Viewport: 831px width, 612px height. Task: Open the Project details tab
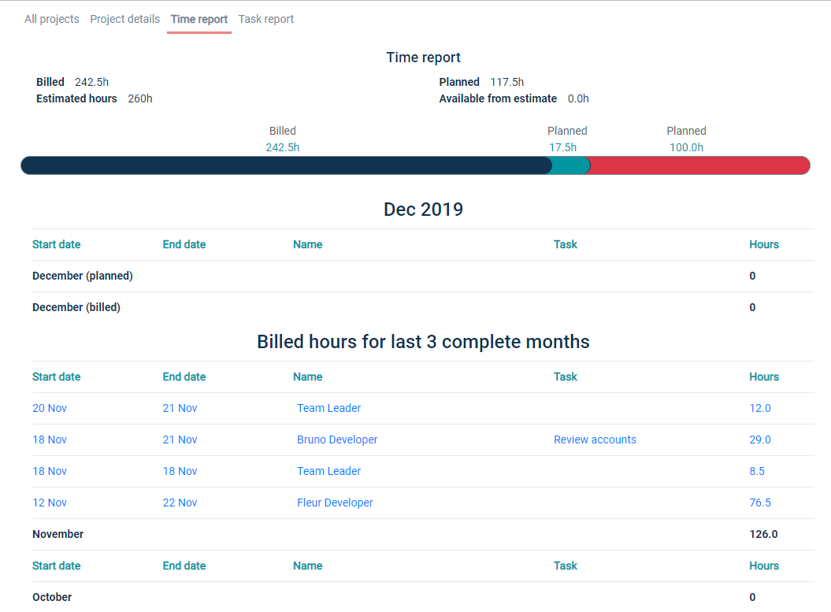[124, 19]
